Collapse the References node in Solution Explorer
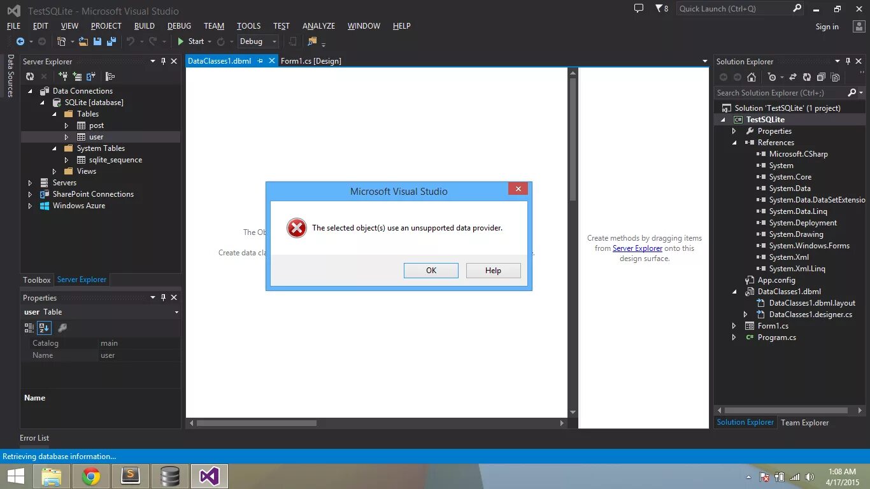This screenshot has height=489, width=870. (734, 143)
